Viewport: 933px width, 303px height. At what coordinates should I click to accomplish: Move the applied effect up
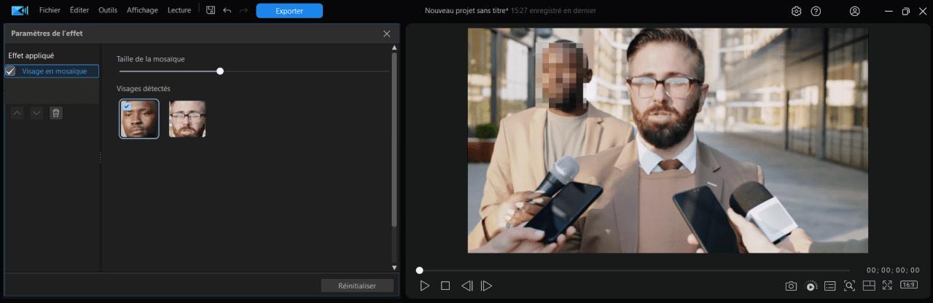18,113
